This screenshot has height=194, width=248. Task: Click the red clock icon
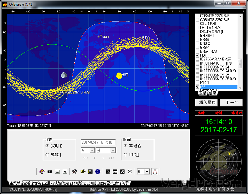pyautogui.click(x=155, y=171)
